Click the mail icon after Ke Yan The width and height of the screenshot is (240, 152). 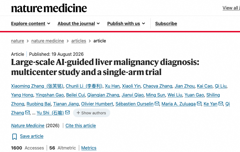(221, 104)
